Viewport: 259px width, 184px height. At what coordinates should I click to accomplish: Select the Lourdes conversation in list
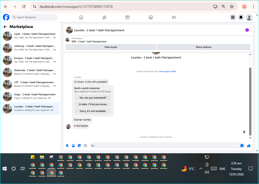click(x=30, y=108)
